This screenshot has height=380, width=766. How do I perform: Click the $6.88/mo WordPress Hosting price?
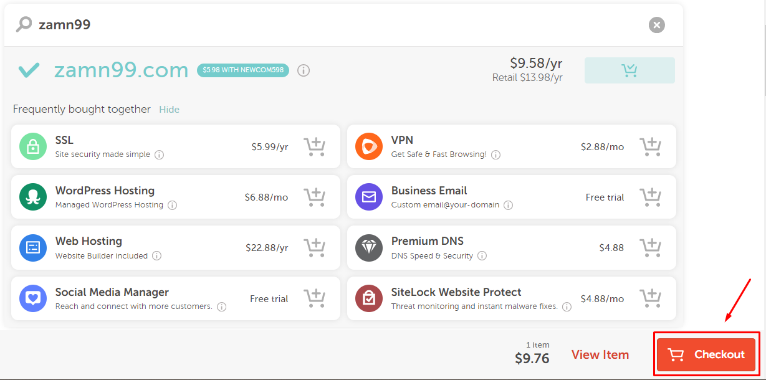(x=266, y=197)
